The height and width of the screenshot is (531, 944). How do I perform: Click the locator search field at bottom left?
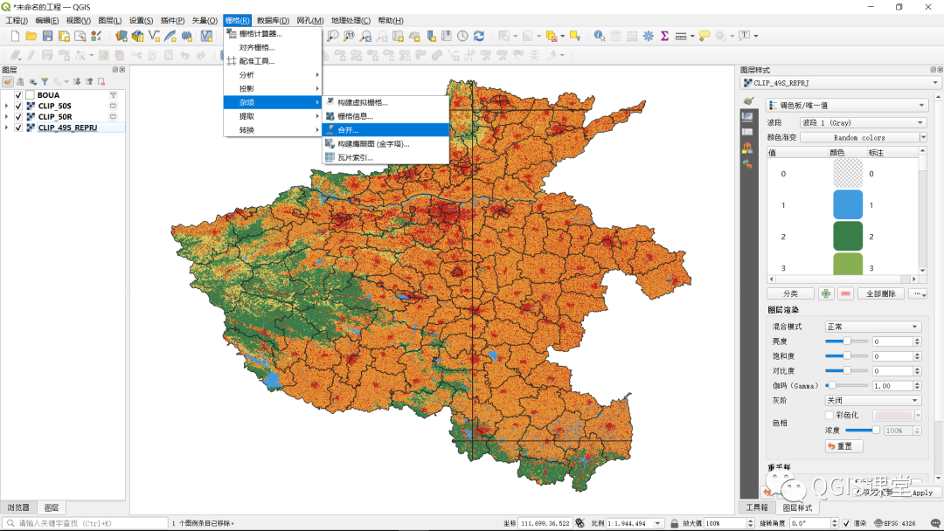[x=85, y=523]
